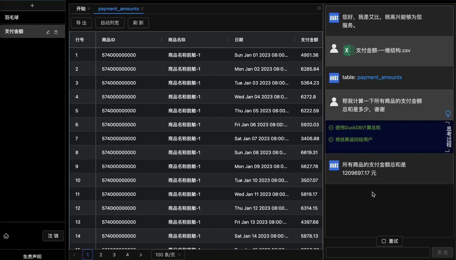This screenshot has width=456, height=260.
Task: Go to next page with right chevron
Action: point(141,255)
